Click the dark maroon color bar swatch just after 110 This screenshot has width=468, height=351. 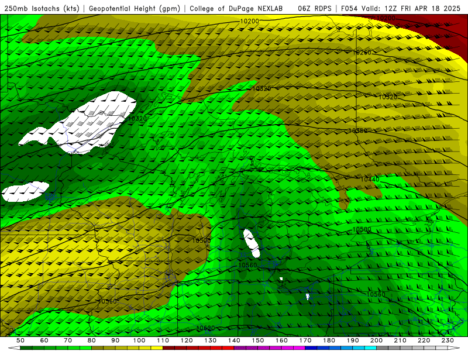tap(169, 348)
